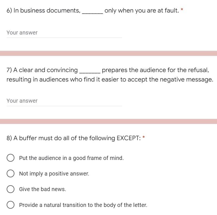Viewport: 217px width, 215px height.
Task: Click the 'Not imply a positive answer.' label text
Action: tap(54, 174)
